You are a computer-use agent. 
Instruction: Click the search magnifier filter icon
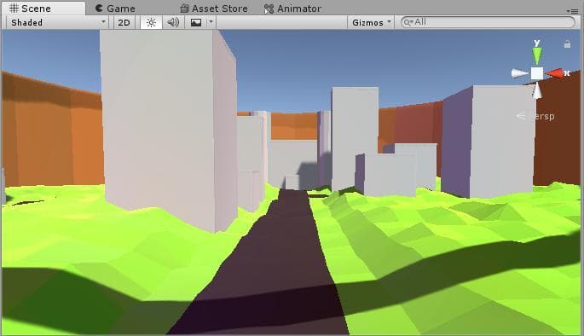(408, 22)
